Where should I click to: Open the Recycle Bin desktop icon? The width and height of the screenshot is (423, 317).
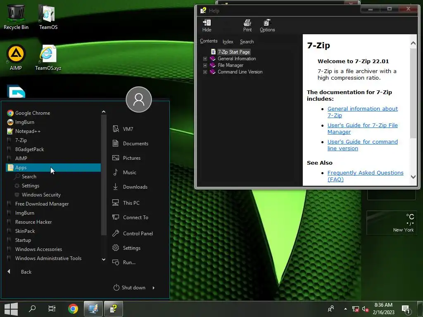click(16, 17)
